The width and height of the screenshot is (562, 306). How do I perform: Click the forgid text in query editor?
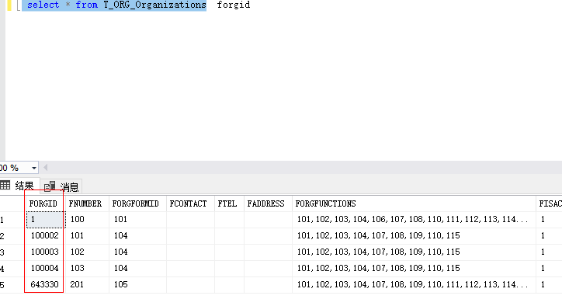[234, 5]
